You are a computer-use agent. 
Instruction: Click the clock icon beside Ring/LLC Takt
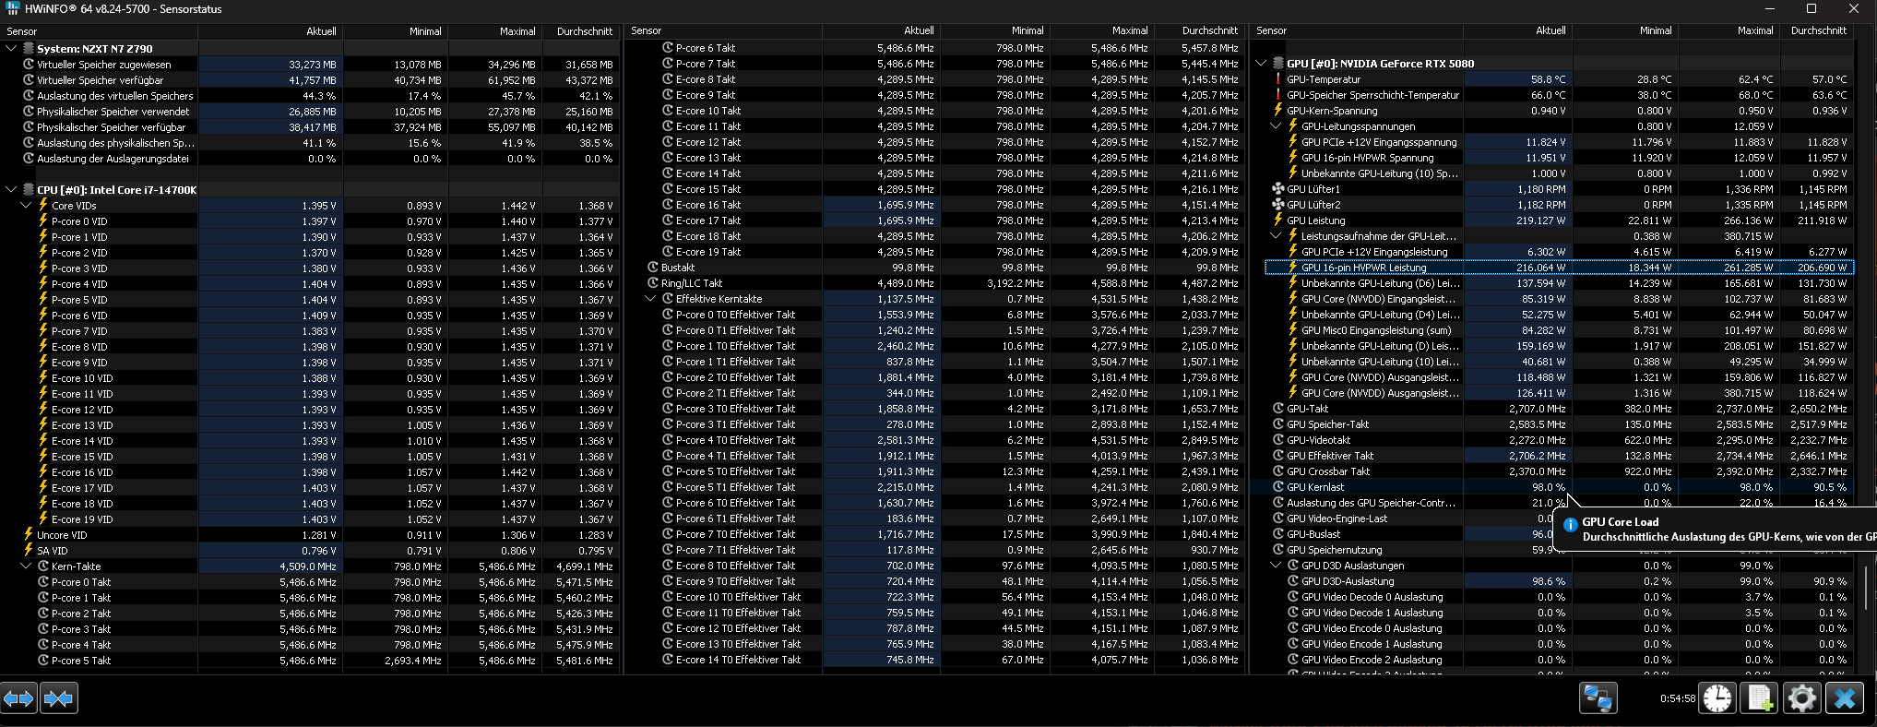(x=653, y=283)
